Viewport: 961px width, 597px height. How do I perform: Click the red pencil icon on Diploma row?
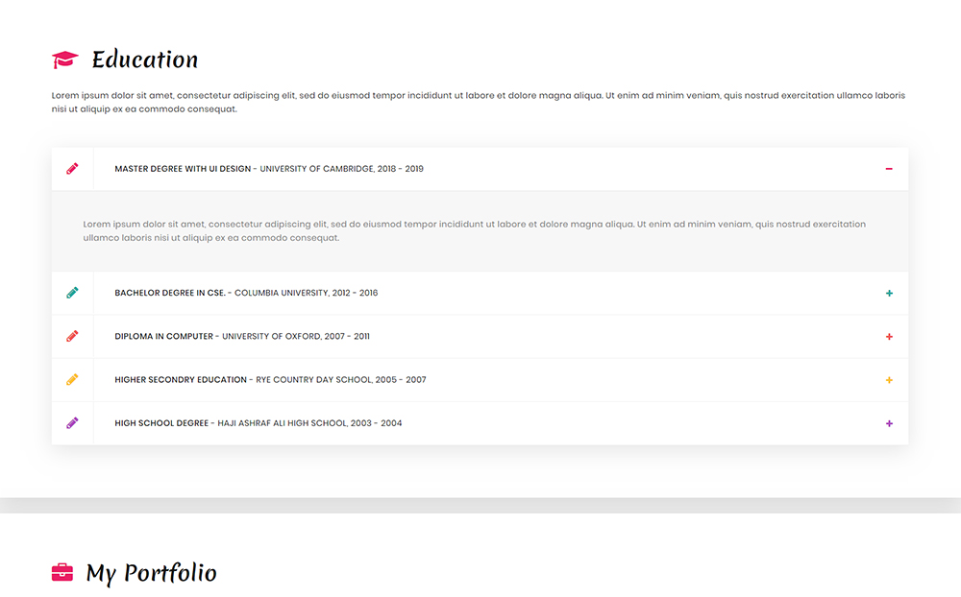72,336
